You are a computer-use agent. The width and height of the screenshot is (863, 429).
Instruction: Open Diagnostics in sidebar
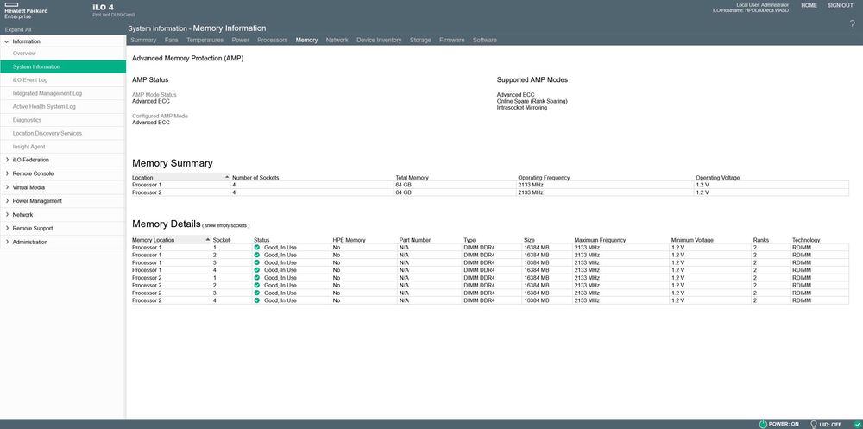coord(27,120)
